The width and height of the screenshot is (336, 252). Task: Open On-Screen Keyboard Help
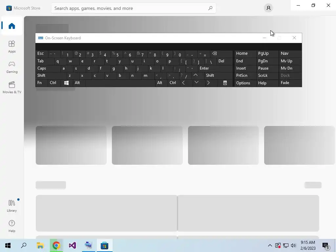click(267, 83)
